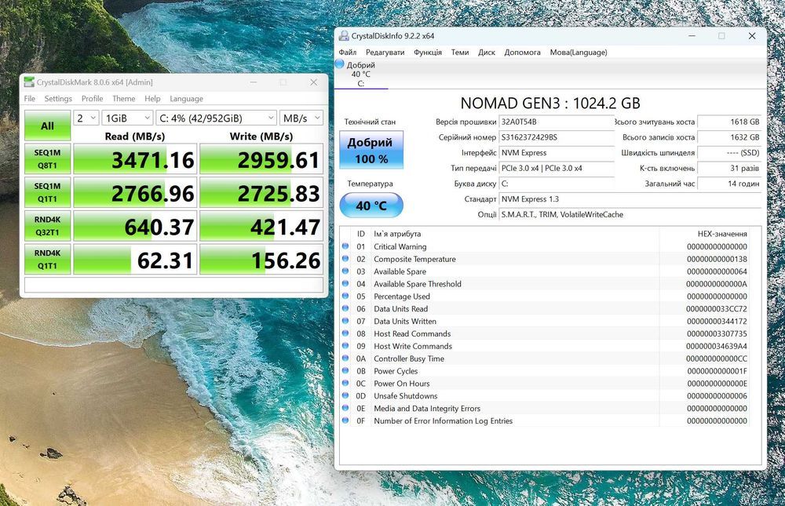Open Редагувати menu in CrystalDiskInfo
Screen dimensions: 785x506
(385, 52)
